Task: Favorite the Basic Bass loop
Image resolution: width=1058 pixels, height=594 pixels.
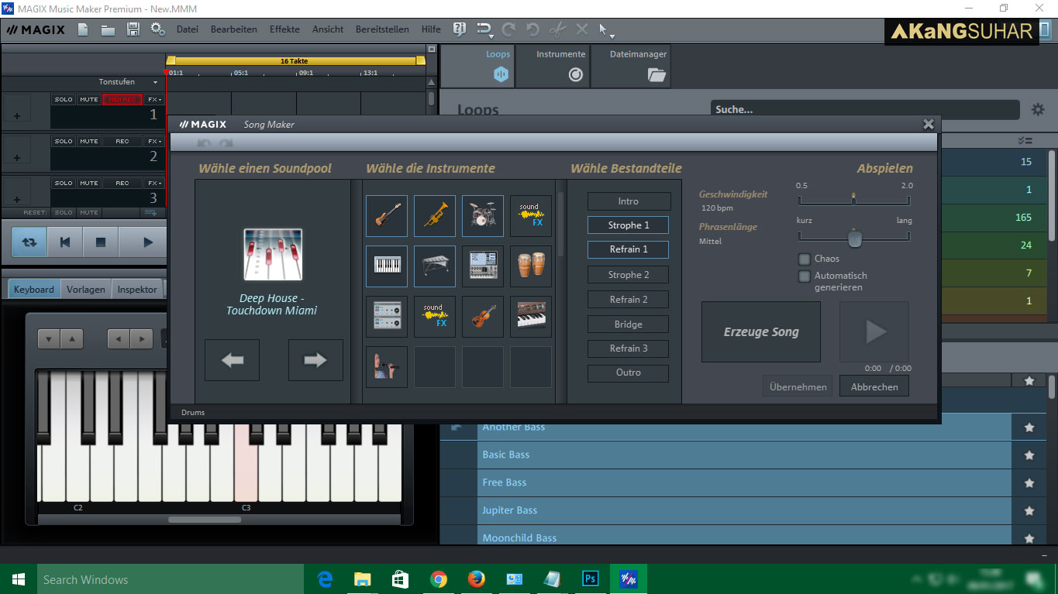Action: pyautogui.click(x=1029, y=455)
